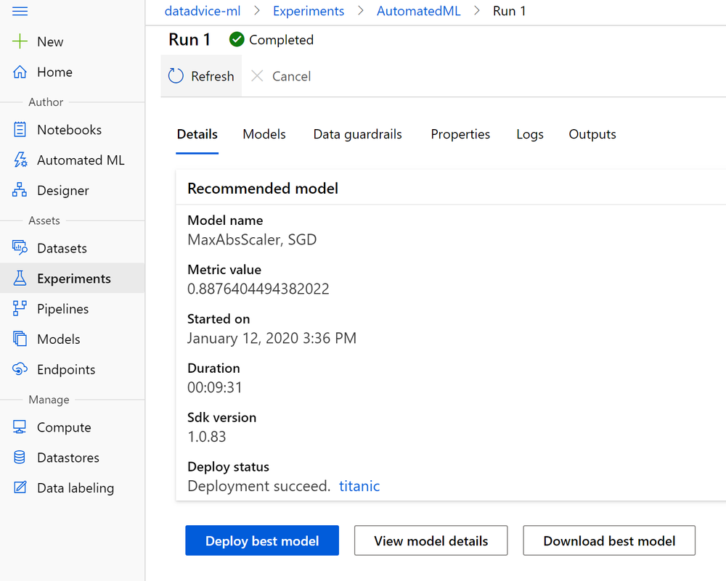Switch to the Models tab
This screenshot has width=726, height=581.
pyautogui.click(x=264, y=134)
